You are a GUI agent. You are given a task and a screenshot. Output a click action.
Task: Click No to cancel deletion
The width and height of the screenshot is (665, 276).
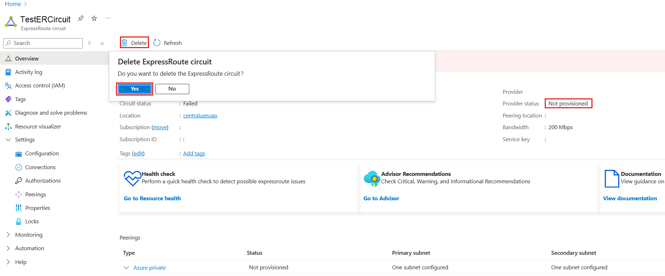coord(172,89)
